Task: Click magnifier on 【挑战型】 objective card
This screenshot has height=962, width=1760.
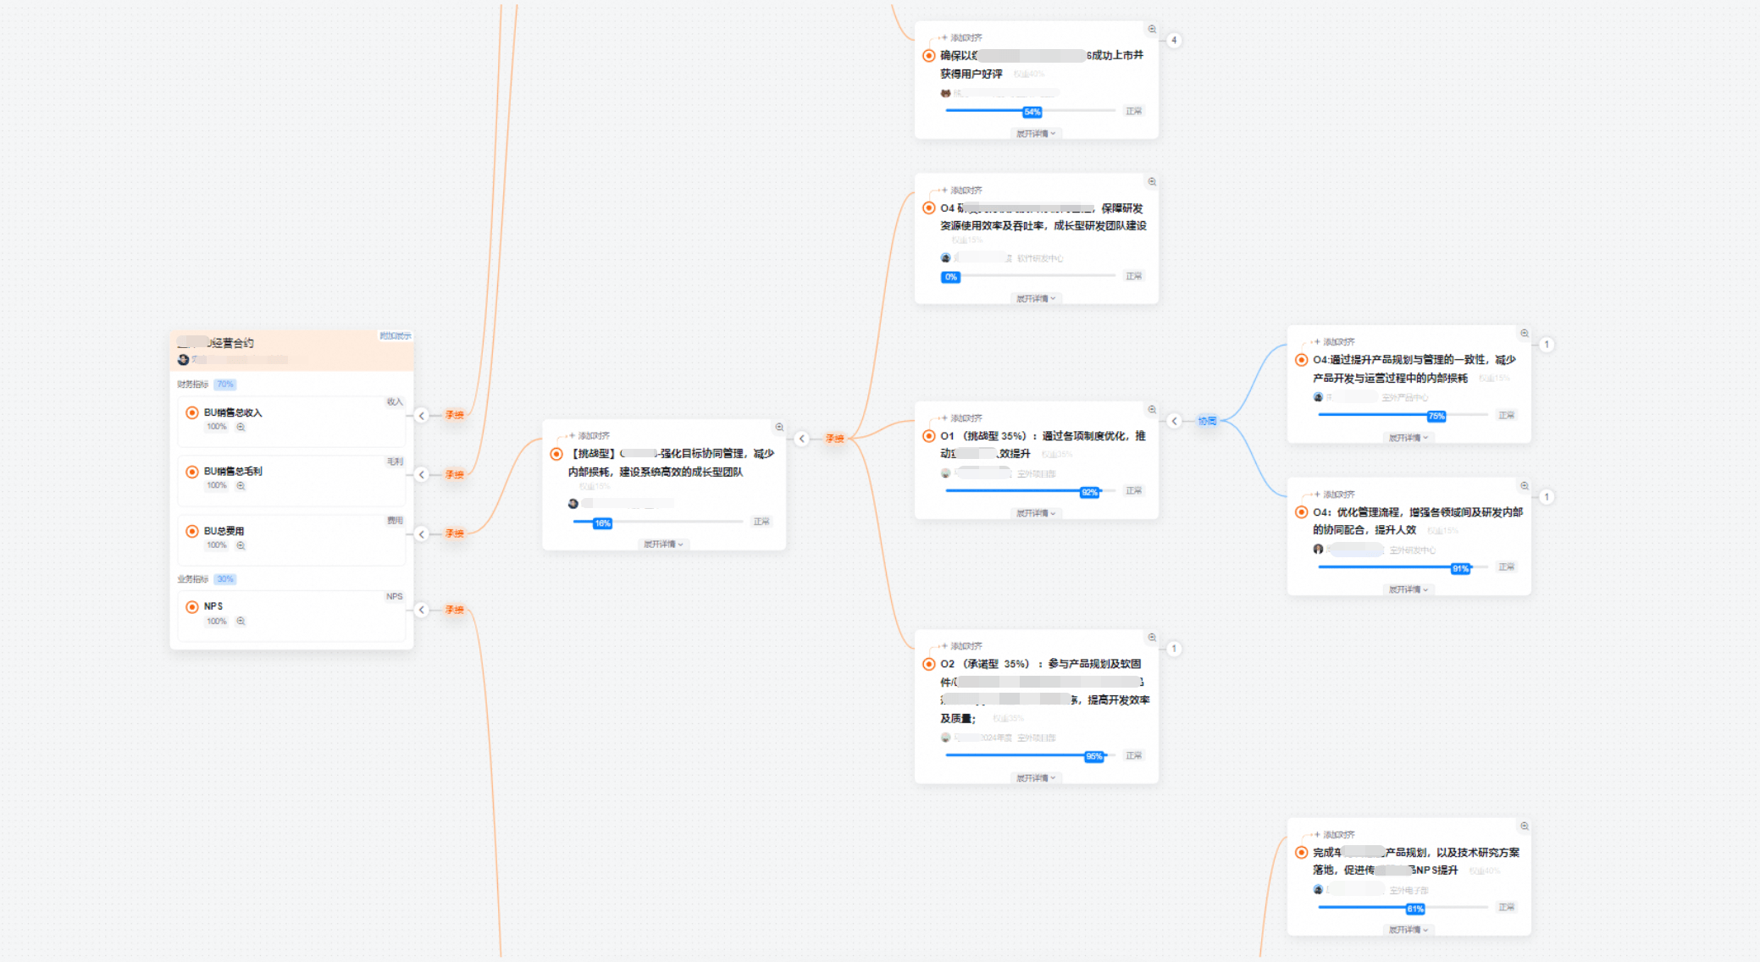Action: (x=779, y=427)
